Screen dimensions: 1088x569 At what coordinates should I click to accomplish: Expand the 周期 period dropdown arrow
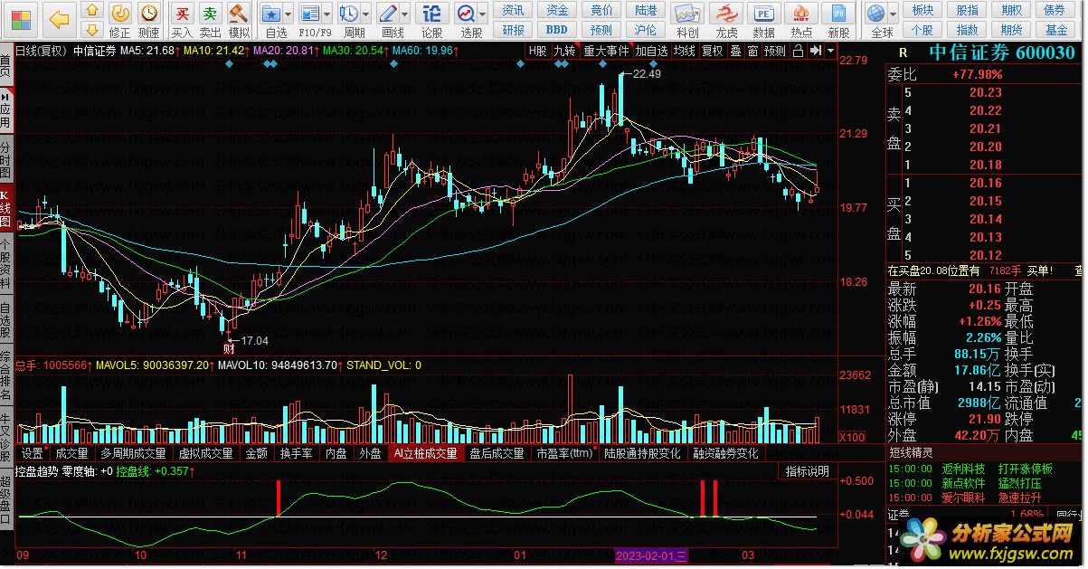[365, 14]
